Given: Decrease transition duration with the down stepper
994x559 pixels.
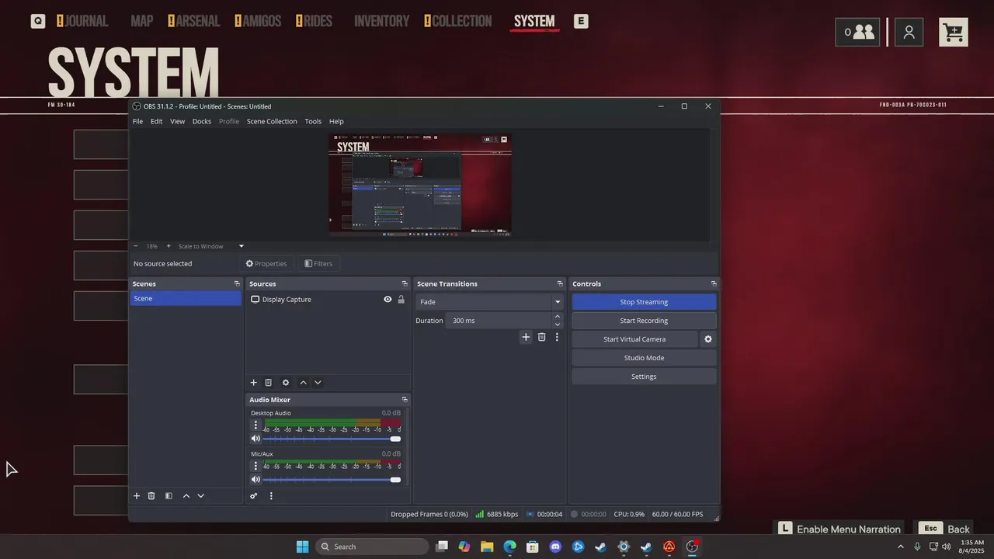Looking at the screenshot, I should click(x=558, y=325).
